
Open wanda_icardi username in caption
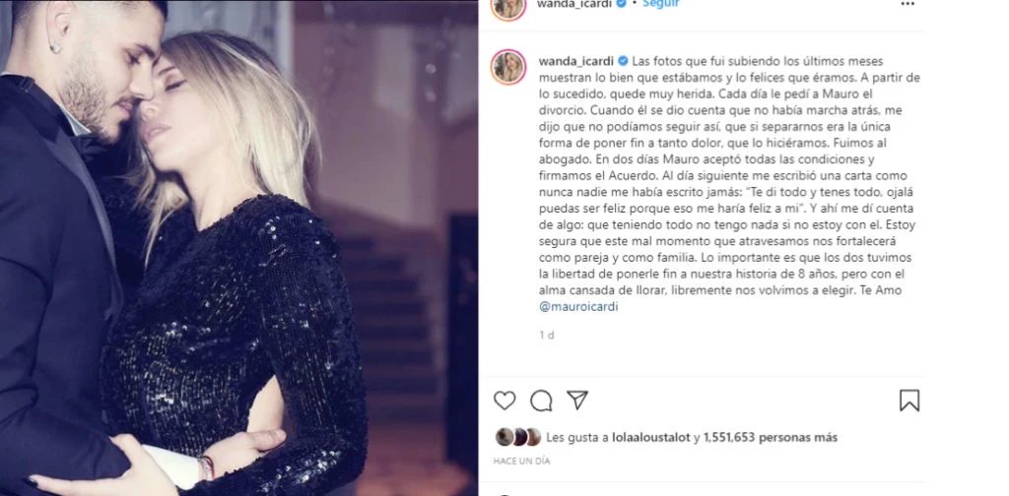coord(575,62)
